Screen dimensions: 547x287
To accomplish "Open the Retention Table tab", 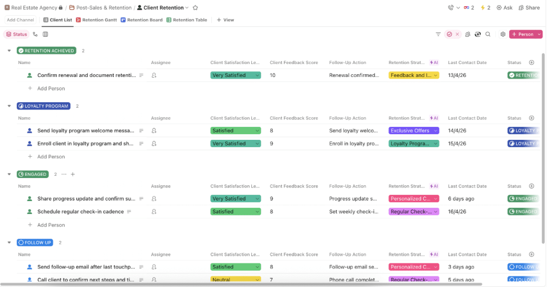I will (x=187, y=20).
